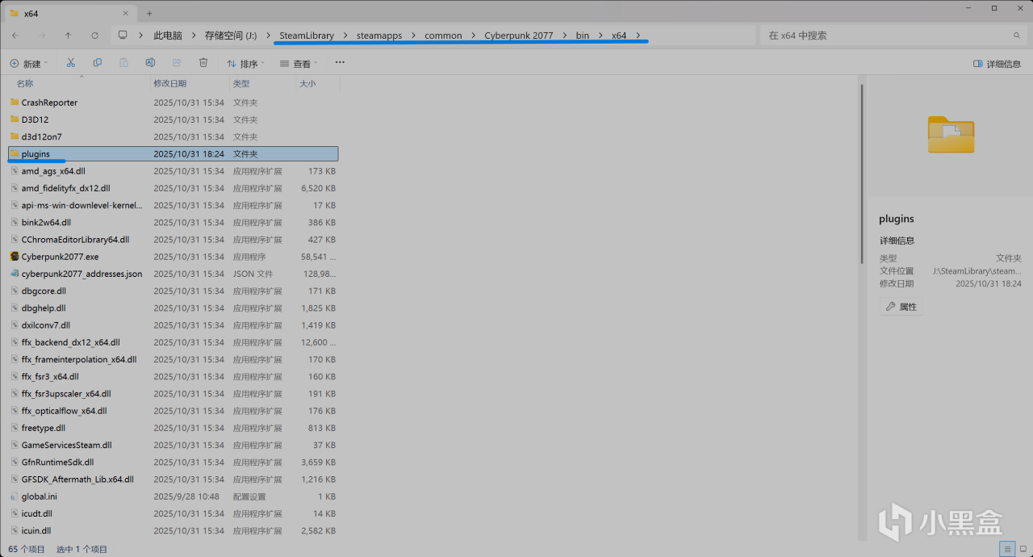Open the 新建 (New) dropdown

(x=29, y=64)
